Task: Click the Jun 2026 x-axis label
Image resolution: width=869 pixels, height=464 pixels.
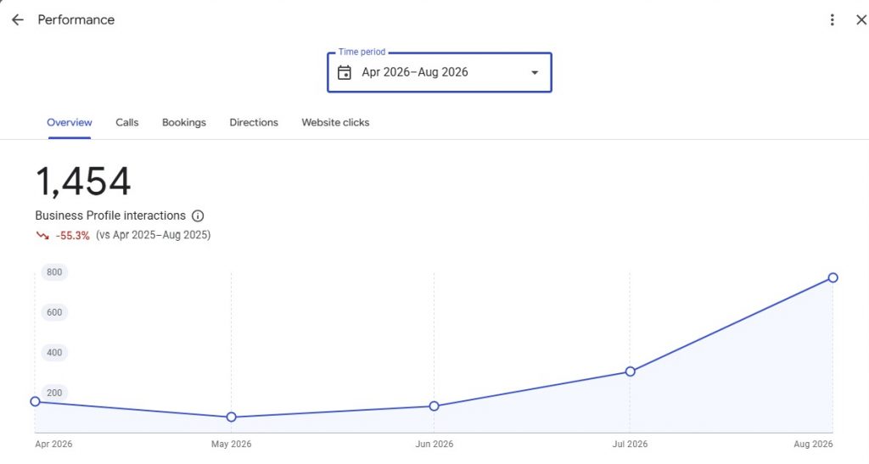Action: pos(434,444)
